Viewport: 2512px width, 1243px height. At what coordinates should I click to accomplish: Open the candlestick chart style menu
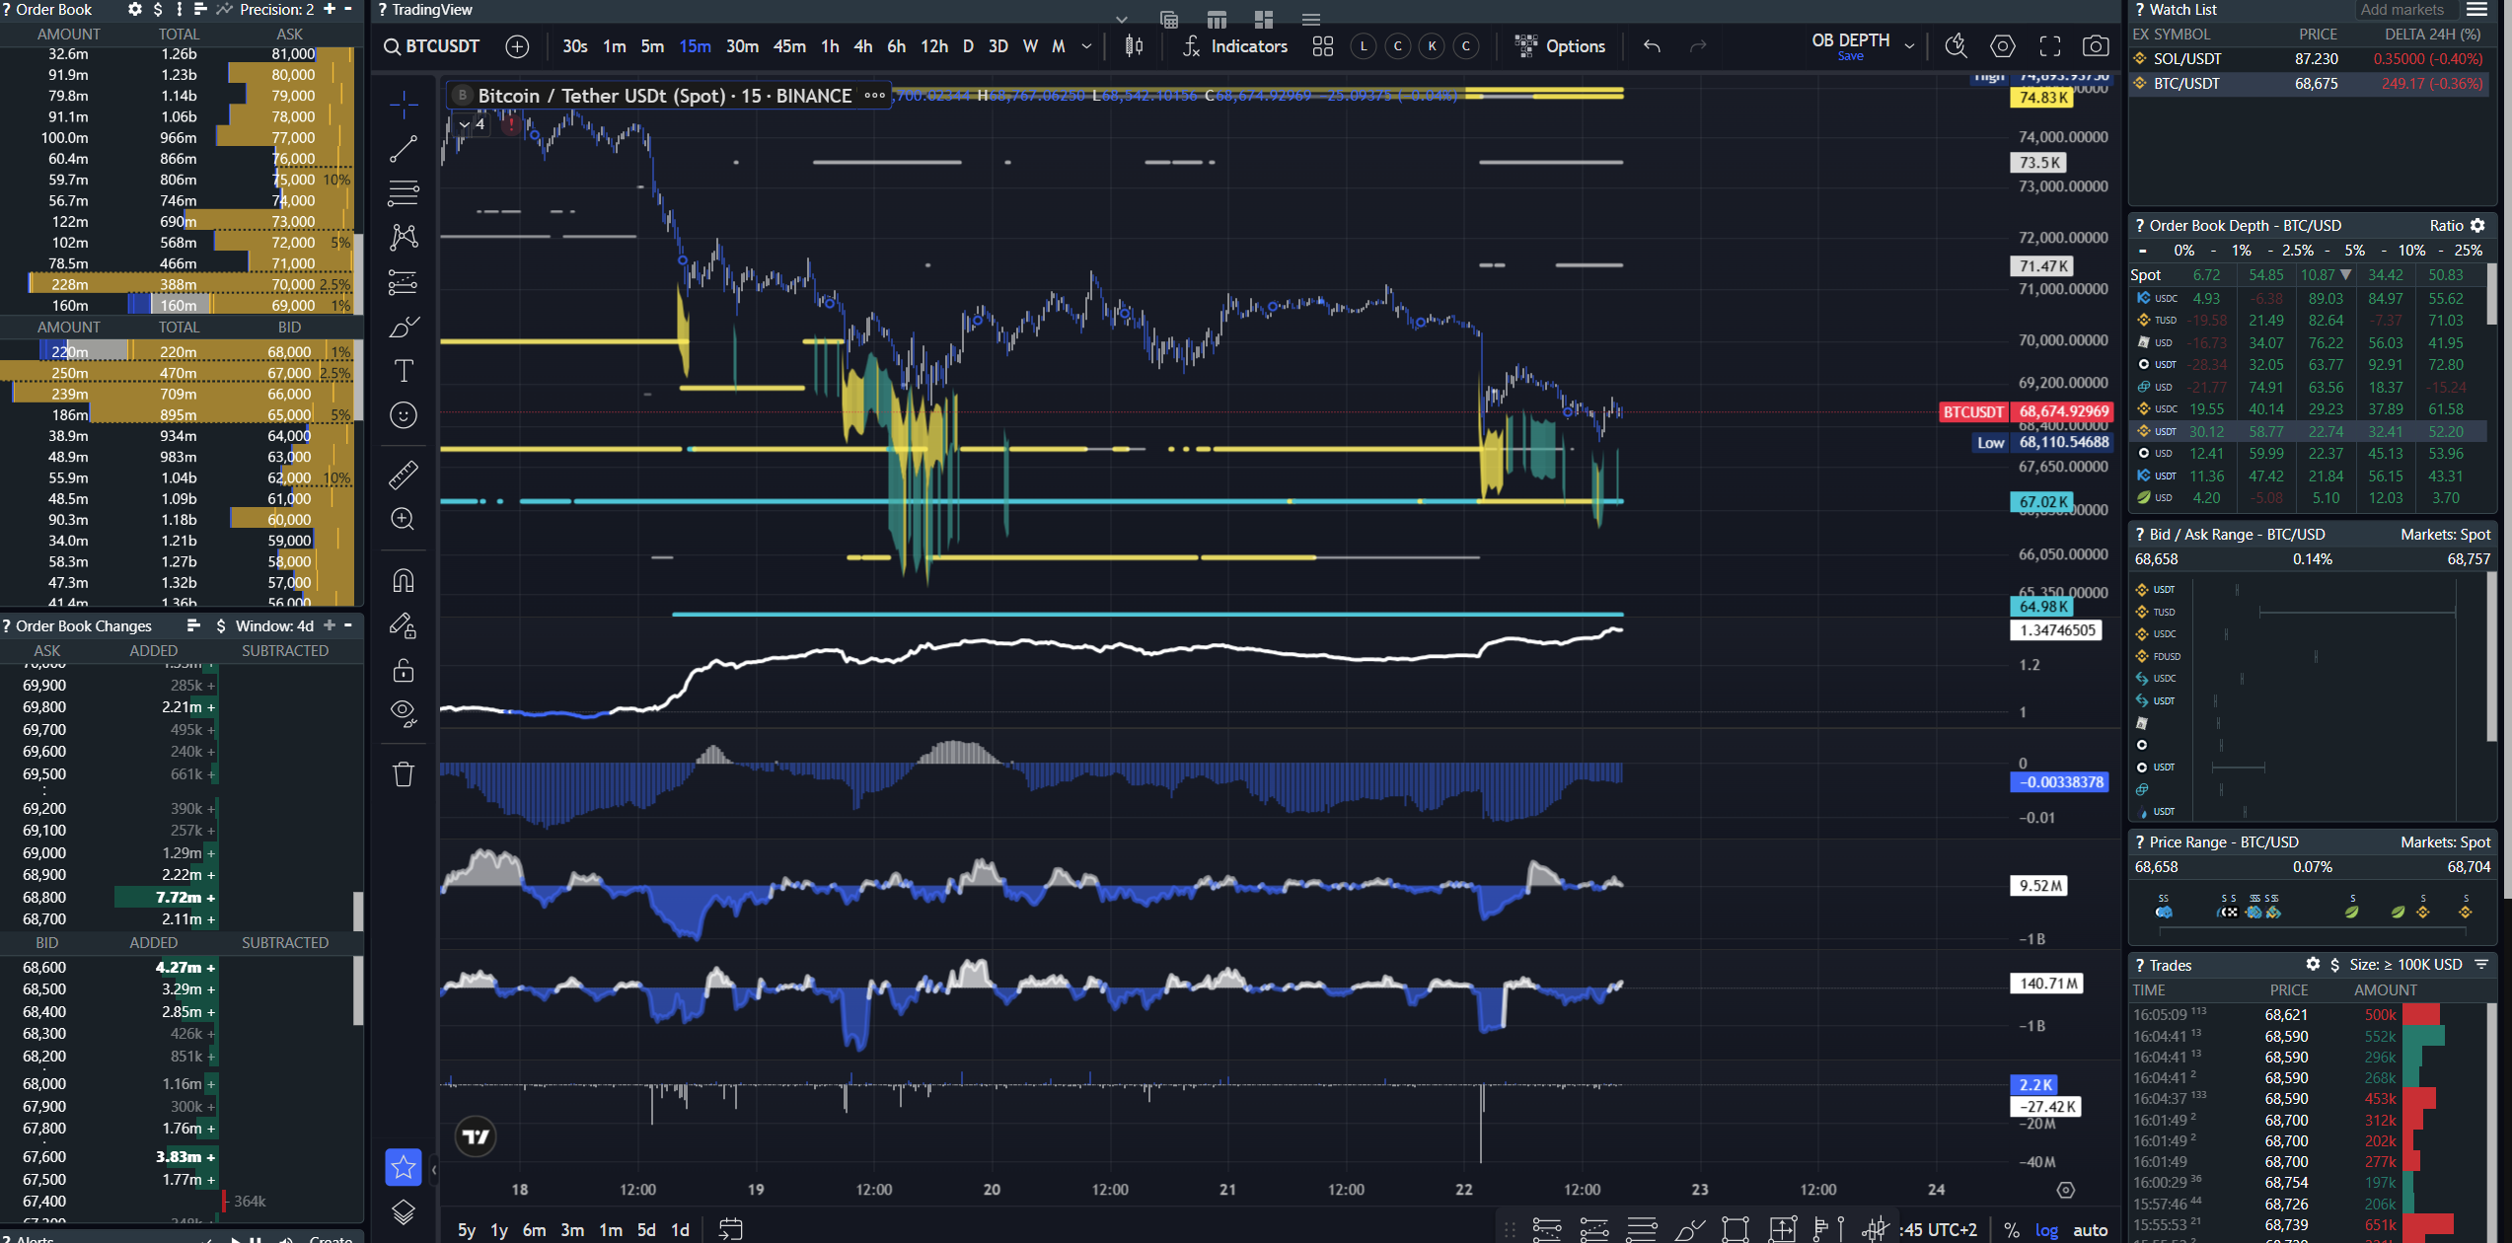(1135, 46)
